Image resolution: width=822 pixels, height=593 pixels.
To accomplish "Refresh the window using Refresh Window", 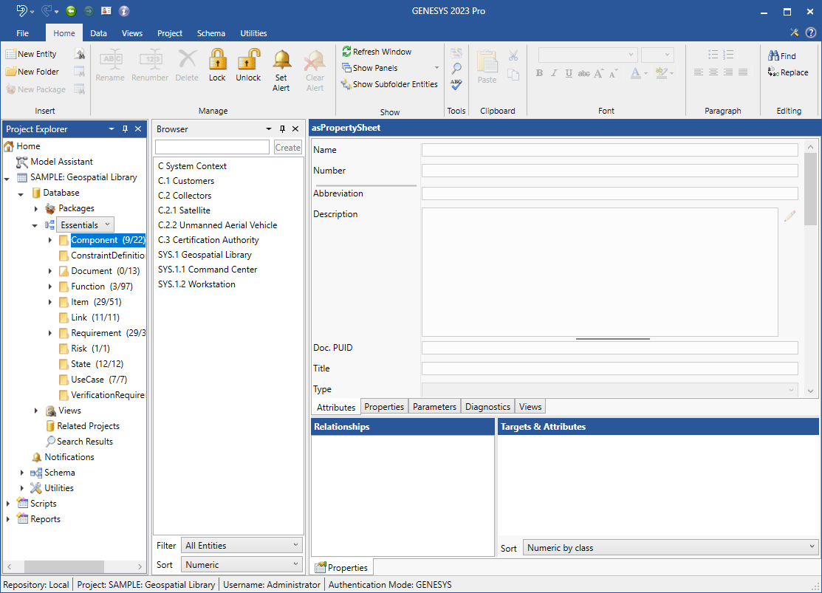I will [x=377, y=52].
